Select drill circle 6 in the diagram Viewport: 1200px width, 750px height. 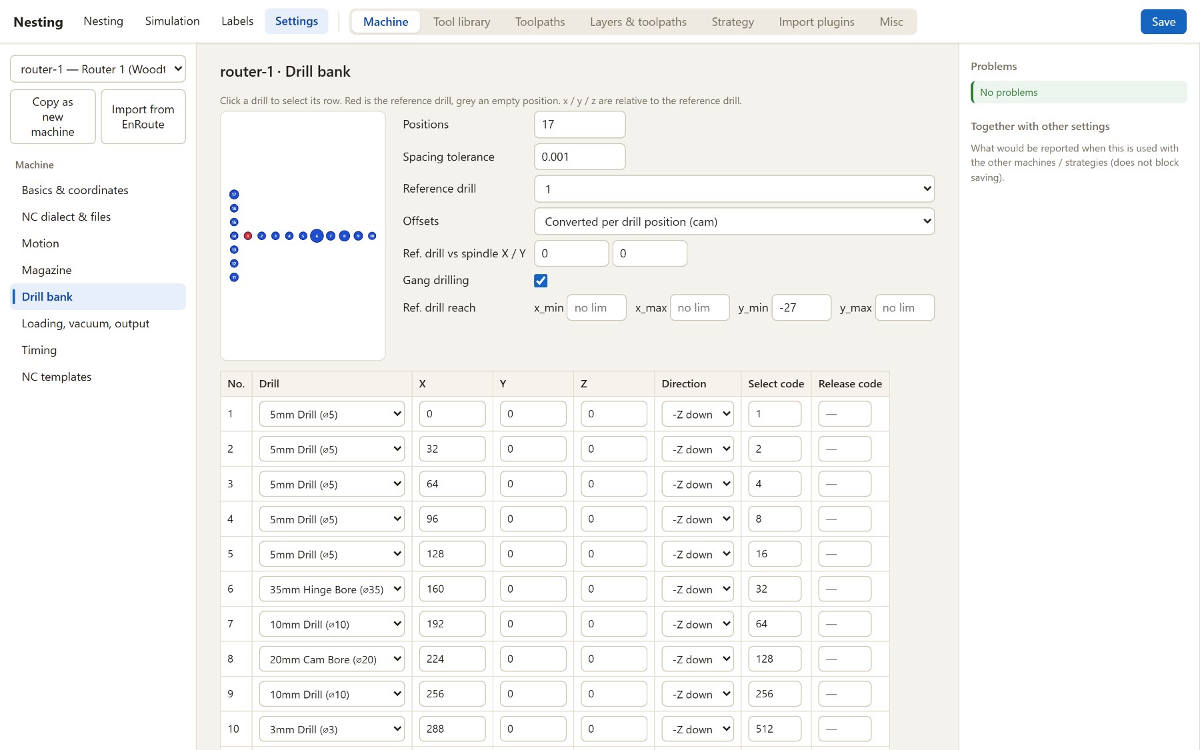tap(317, 236)
